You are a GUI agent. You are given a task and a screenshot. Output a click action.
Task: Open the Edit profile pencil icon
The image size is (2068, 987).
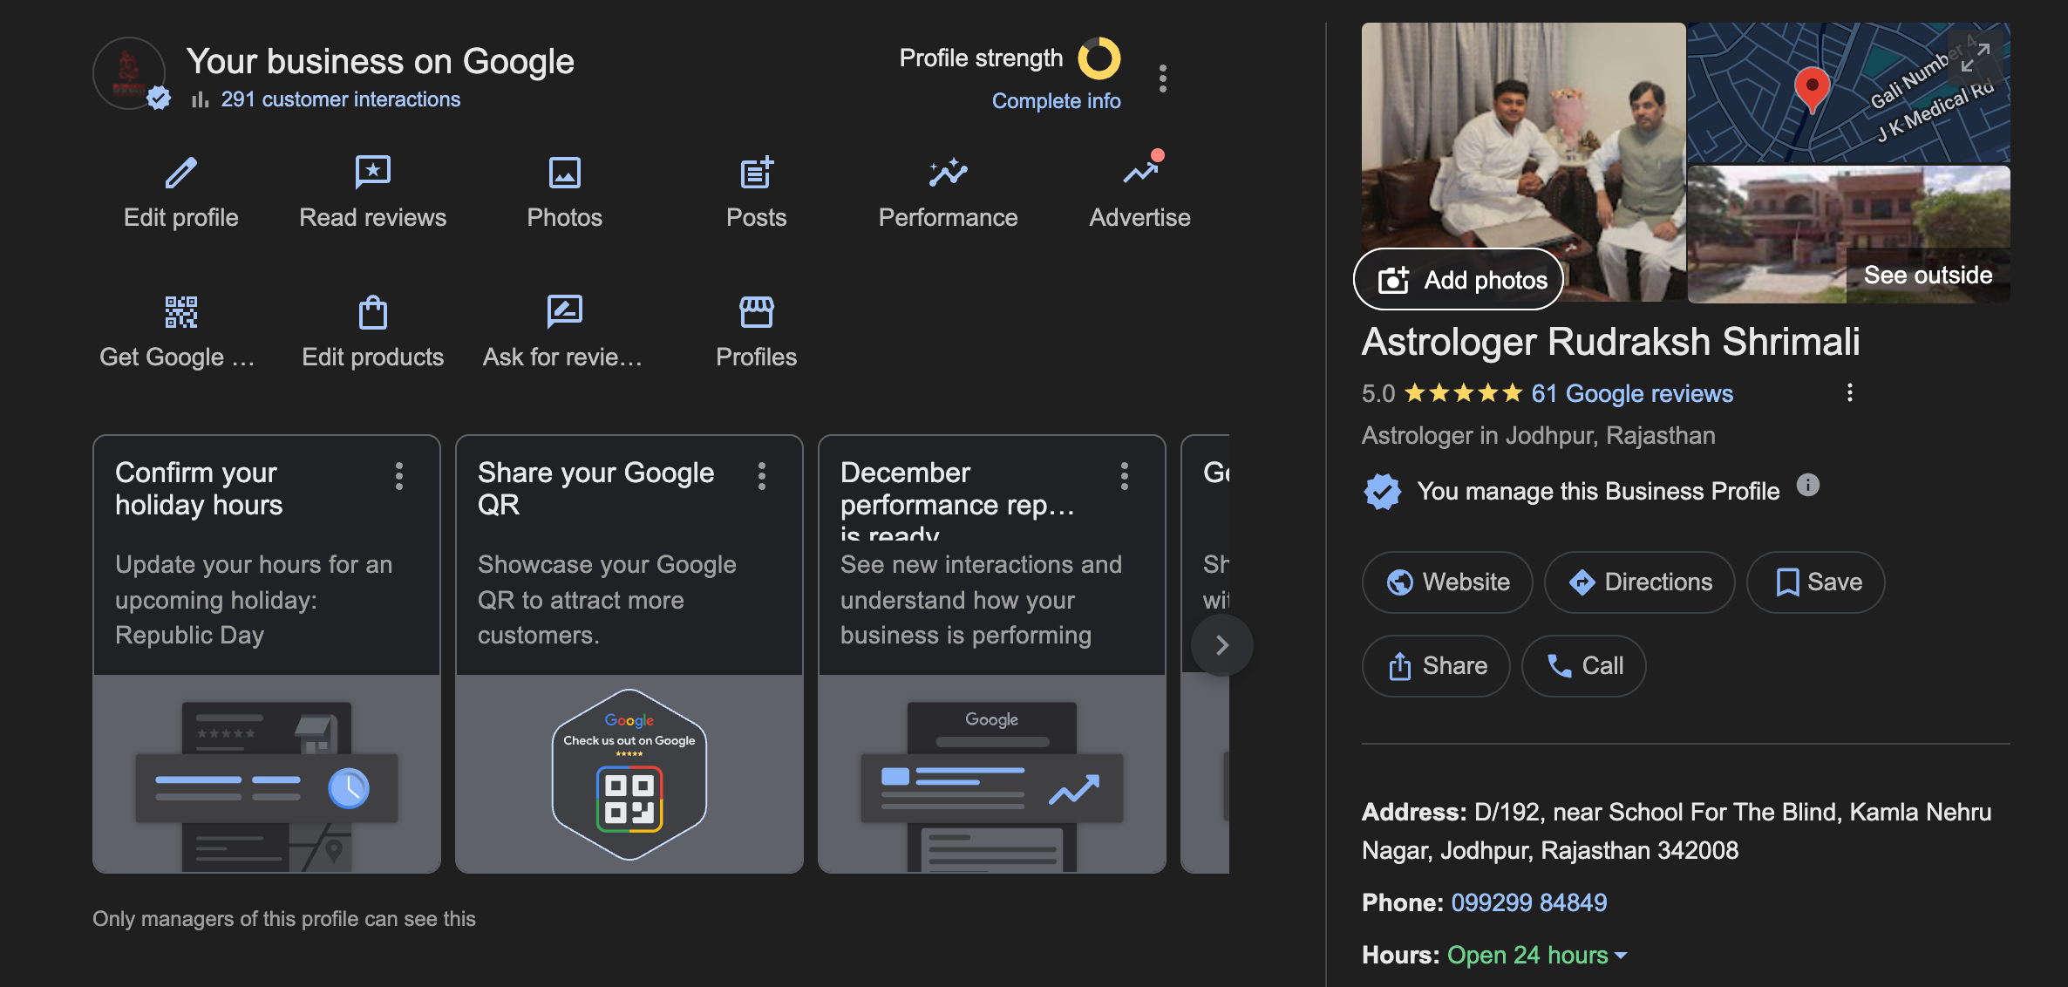coord(181,173)
